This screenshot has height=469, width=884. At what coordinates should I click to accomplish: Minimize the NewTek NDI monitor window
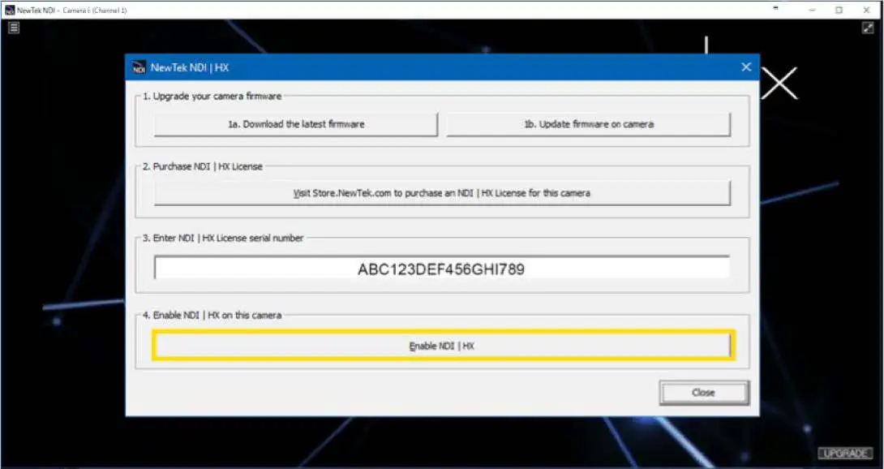coord(813,11)
